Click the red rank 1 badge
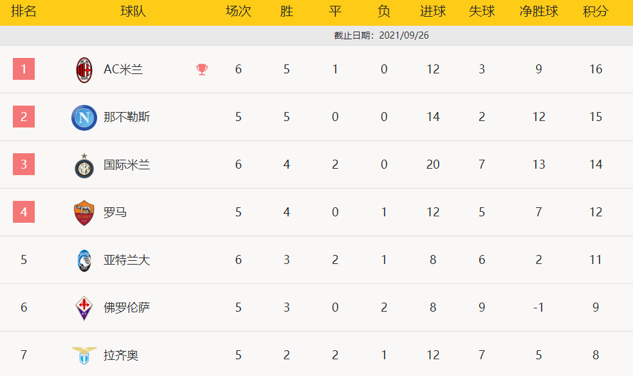The image size is (633, 376). click(24, 69)
